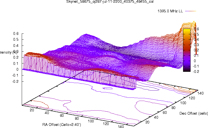The width and height of the screenshot is (208, 128).
Task: Click the 140 tick on the Dec Offset axis
Action: coord(200,93)
